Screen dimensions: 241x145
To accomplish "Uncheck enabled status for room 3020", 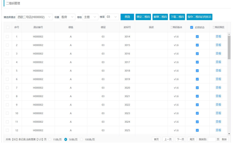I will 197,88.
